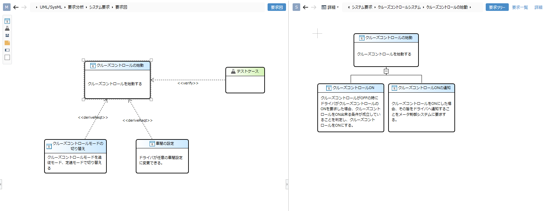The height and width of the screenshot is (211, 547).
Task: Select the block tool in left palette
Action: tap(7, 36)
